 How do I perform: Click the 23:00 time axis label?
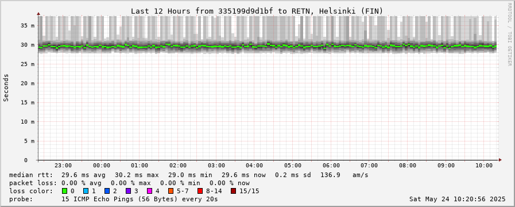pos(63,166)
